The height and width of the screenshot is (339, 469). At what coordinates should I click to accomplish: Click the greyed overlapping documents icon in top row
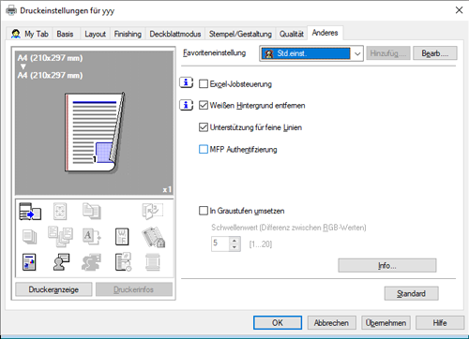pos(91,212)
